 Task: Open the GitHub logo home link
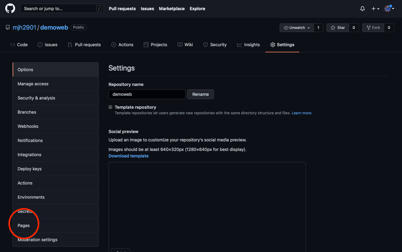pos(10,9)
